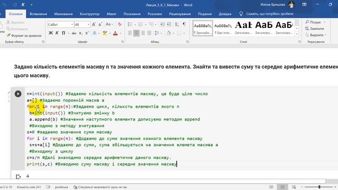Open the Довідка tab
Screen dimensions: 338x190
coord(225,14)
